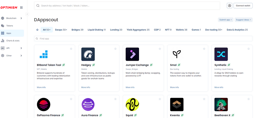Select the Yield Aggregators 35 tab
Viewport: 255px width, 118px height.
138,30
